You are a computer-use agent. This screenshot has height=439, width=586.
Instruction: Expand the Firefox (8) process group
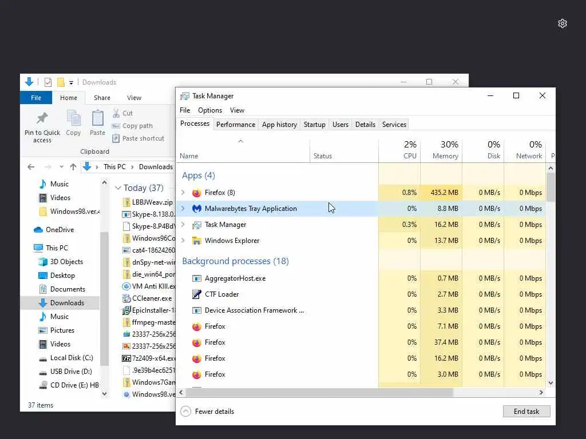(183, 193)
